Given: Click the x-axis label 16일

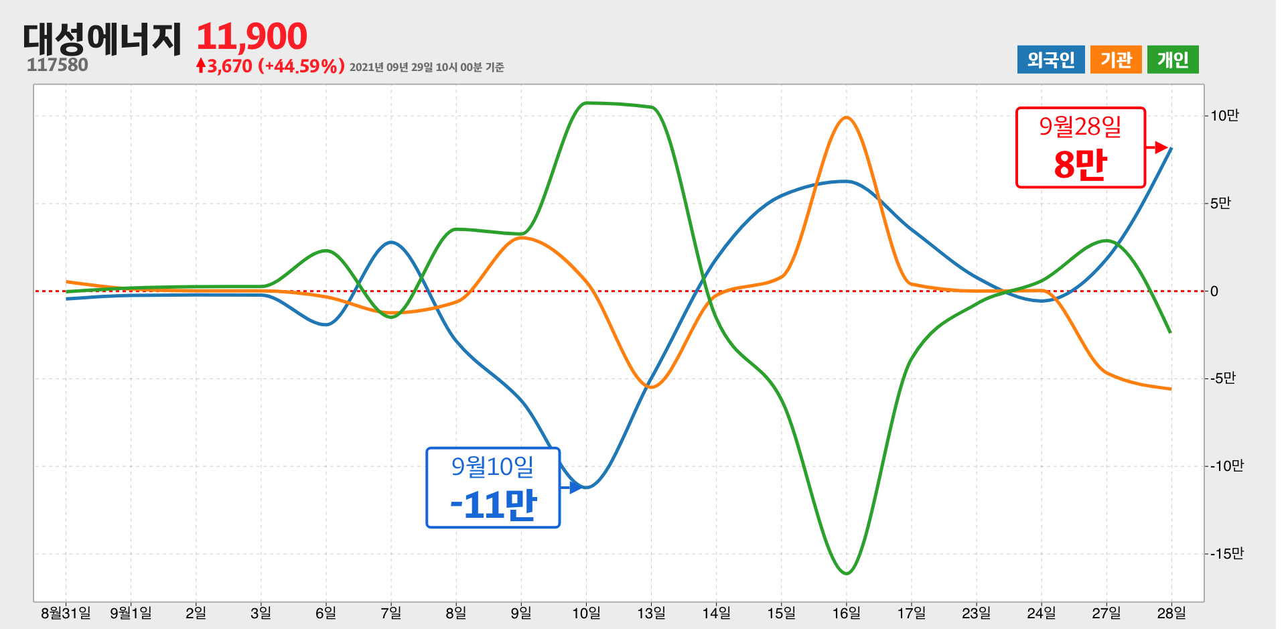Looking at the screenshot, I should [846, 613].
